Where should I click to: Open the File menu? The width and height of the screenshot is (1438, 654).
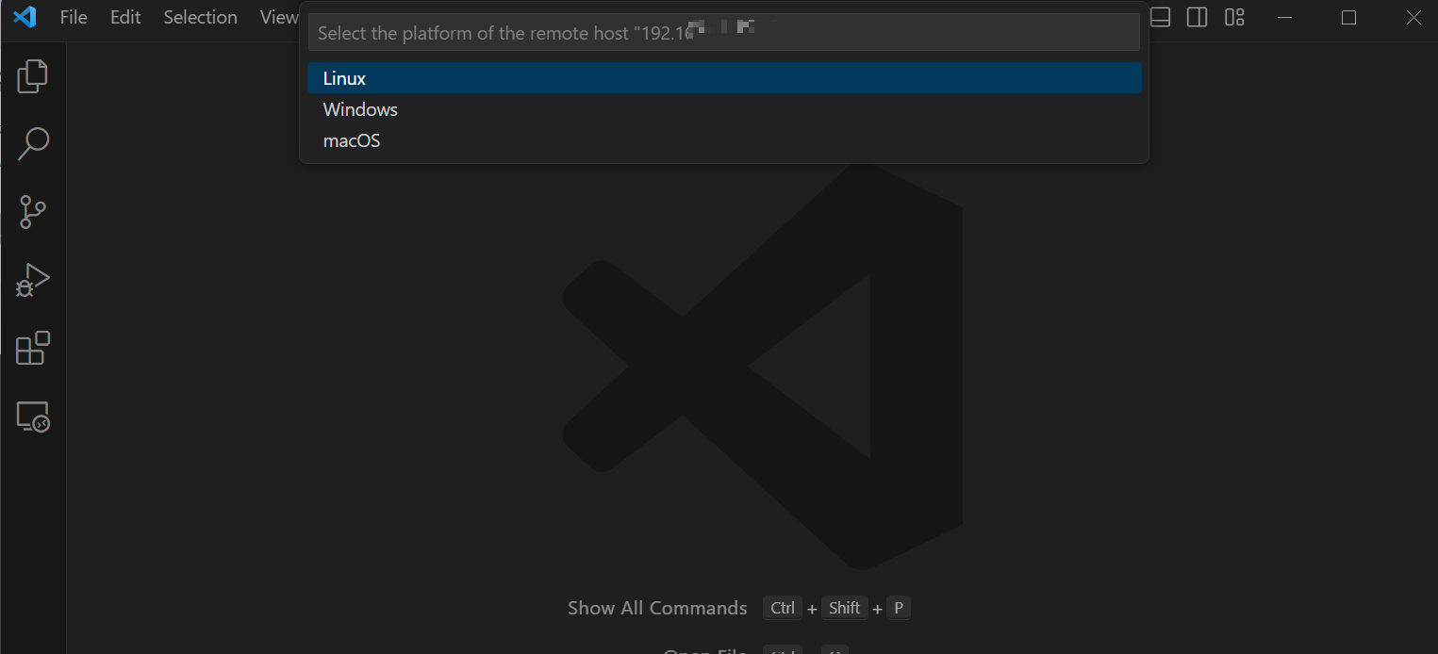(x=74, y=17)
